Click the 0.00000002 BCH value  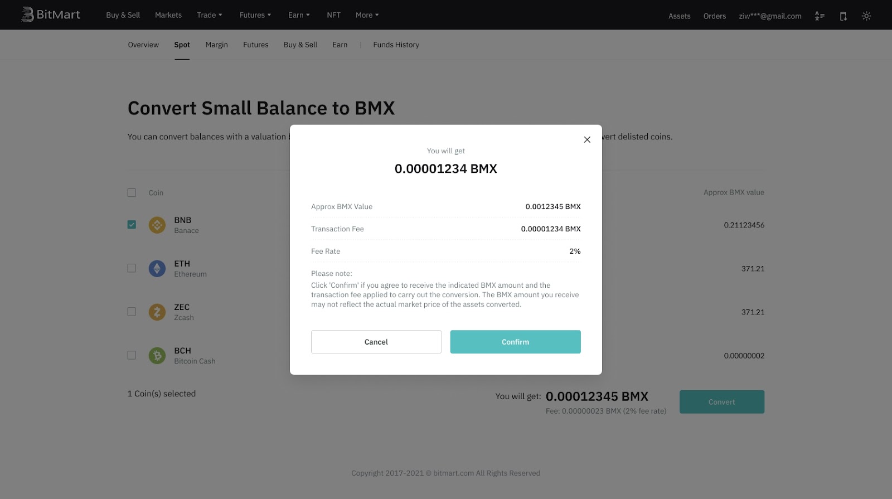click(x=744, y=356)
